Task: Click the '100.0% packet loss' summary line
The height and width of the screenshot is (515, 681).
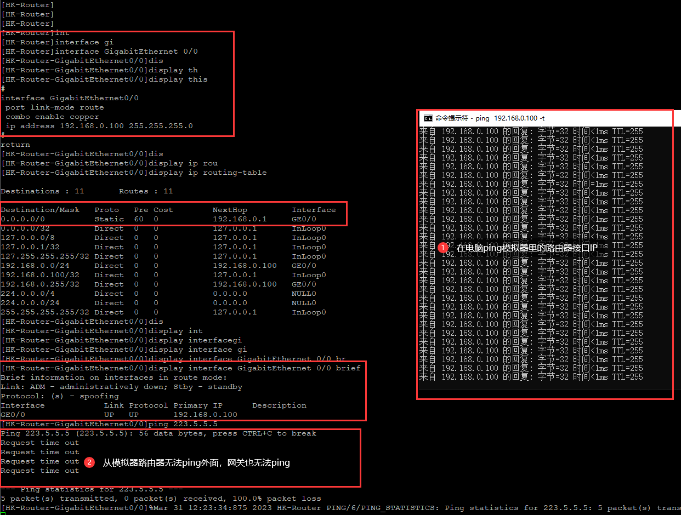Action: pos(161,499)
